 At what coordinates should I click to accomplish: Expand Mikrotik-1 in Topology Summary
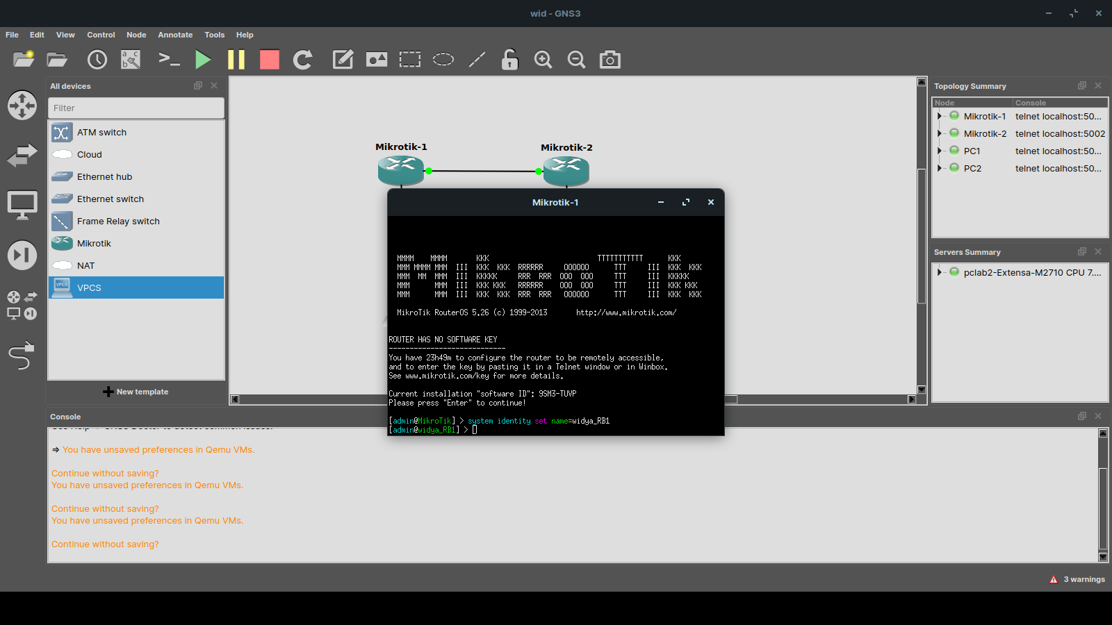point(939,116)
